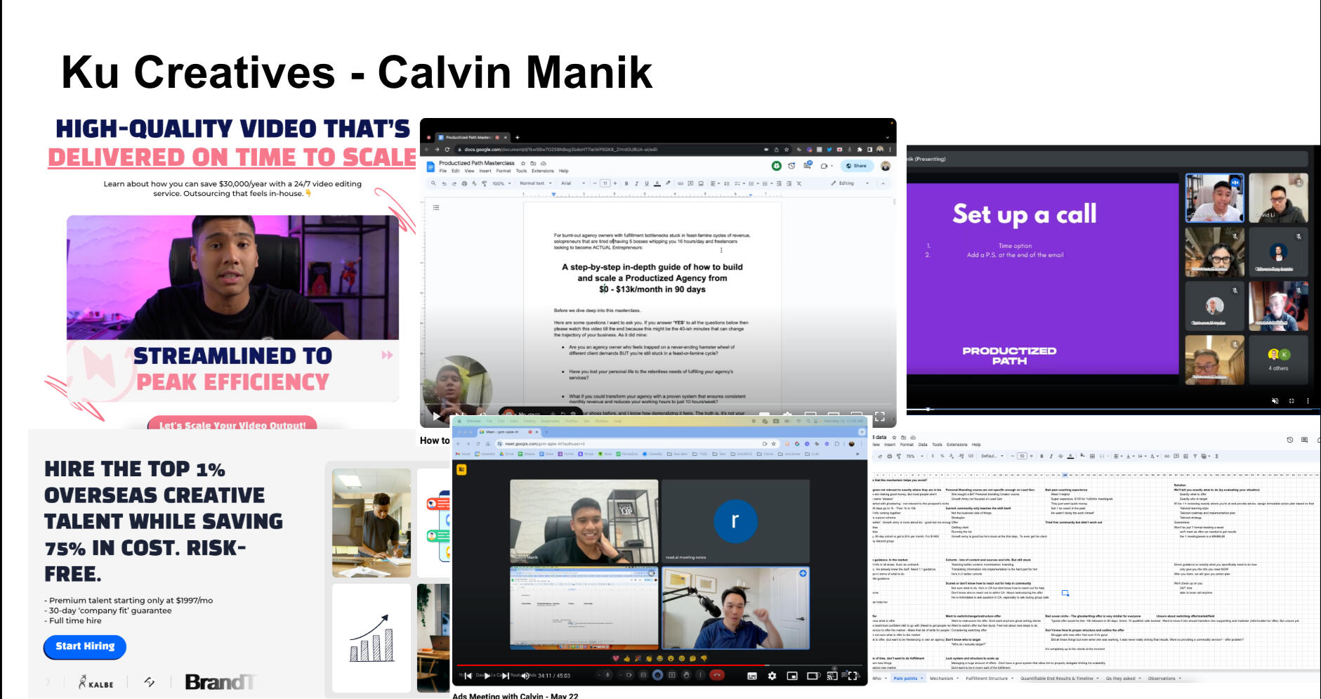Open the Insert menu in Google Docs
Image resolution: width=1321 pixels, height=699 pixels.
[485, 171]
